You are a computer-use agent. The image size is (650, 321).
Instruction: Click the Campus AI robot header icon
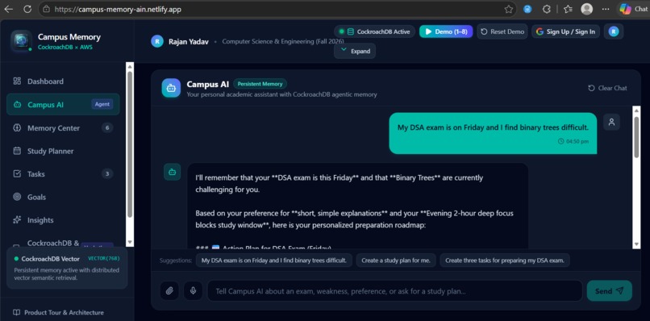pyautogui.click(x=171, y=88)
